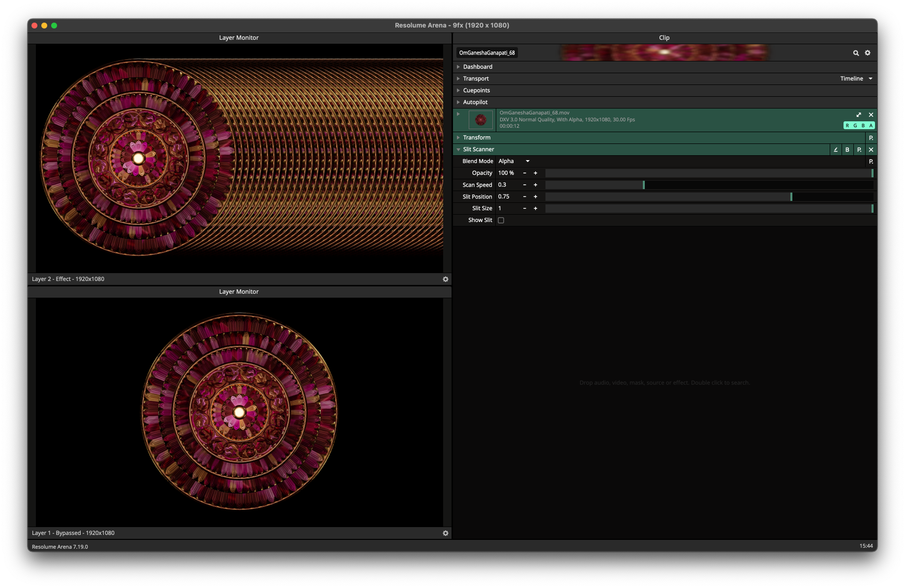905x588 pixels.
Task: Click the search icon in Clip panel
Action: point(856,53)
